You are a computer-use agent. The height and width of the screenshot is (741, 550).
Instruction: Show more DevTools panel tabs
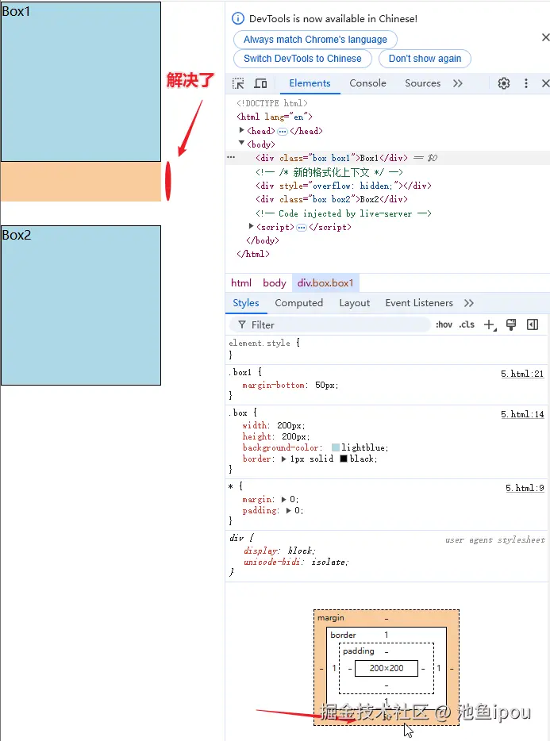(457, 83)
